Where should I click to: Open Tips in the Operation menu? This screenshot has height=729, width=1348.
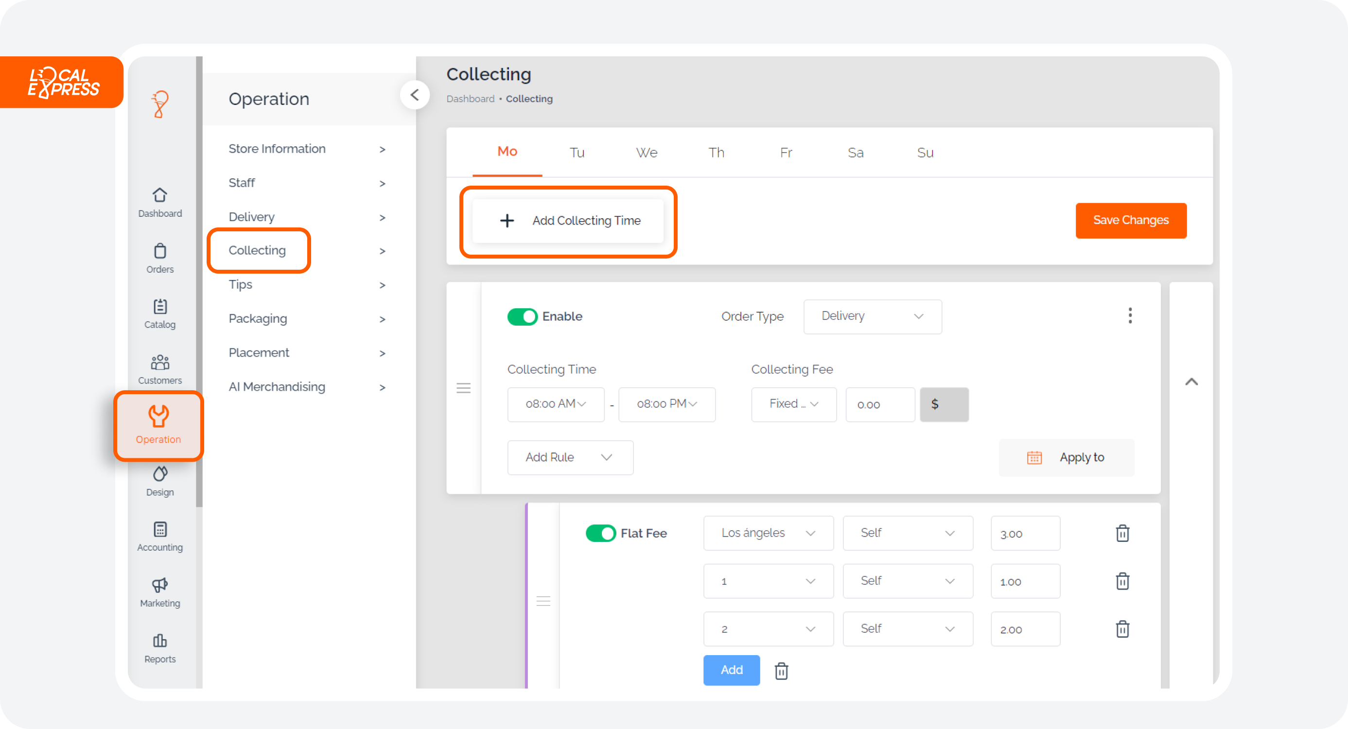307,285
